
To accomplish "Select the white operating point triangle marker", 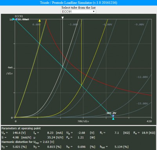I will [x=63, y=18].
